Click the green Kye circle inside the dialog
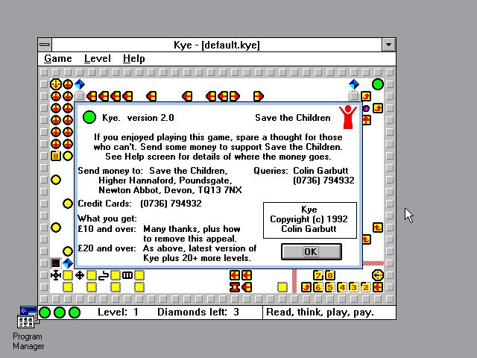Viewport: 477px width, 358px height. (89, 117)
